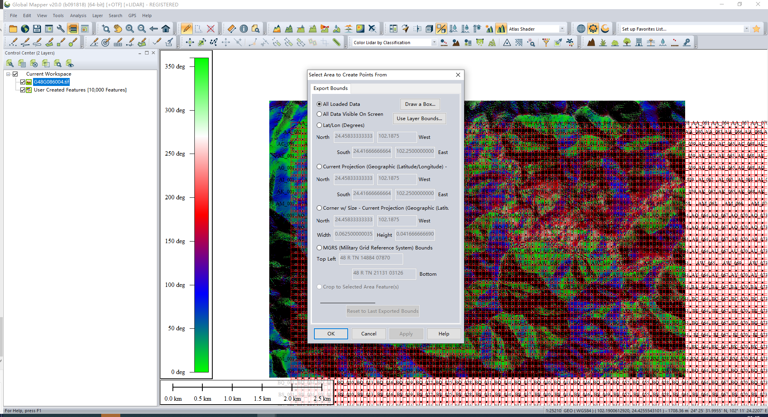Select Corner w/ Size radio button
The image size is (768, 417).
click(319, 208)
